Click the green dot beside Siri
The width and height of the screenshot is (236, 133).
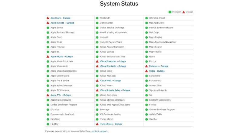click(x=146, y=95)
